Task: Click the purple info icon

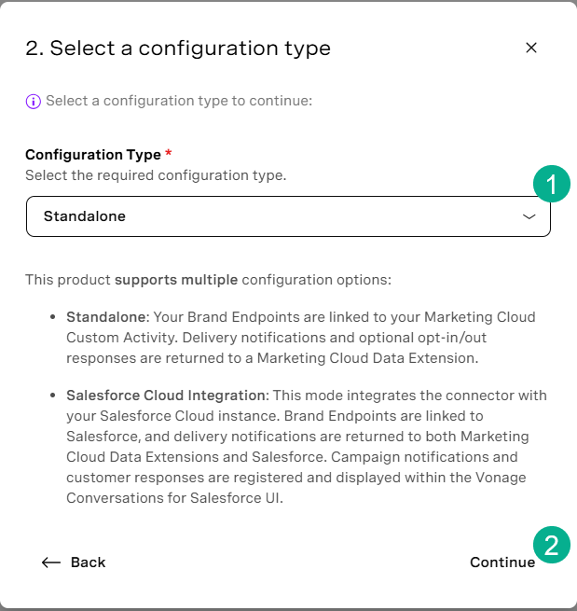Action: point(34,102)
